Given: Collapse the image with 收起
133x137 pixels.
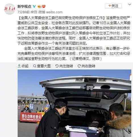Looking at the screenshot, I should (23, 66).
